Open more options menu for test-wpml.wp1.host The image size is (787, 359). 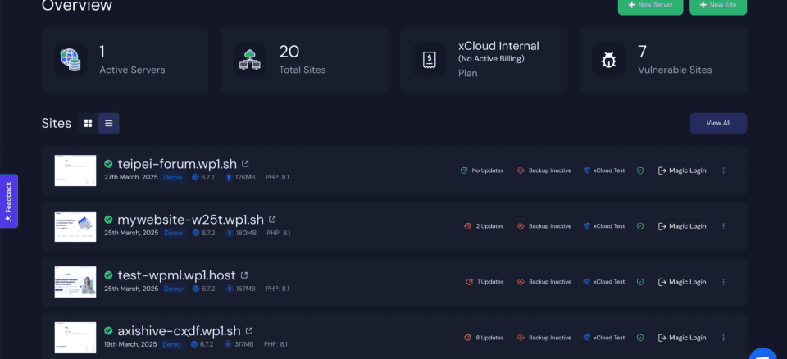[x=723, y=282]
